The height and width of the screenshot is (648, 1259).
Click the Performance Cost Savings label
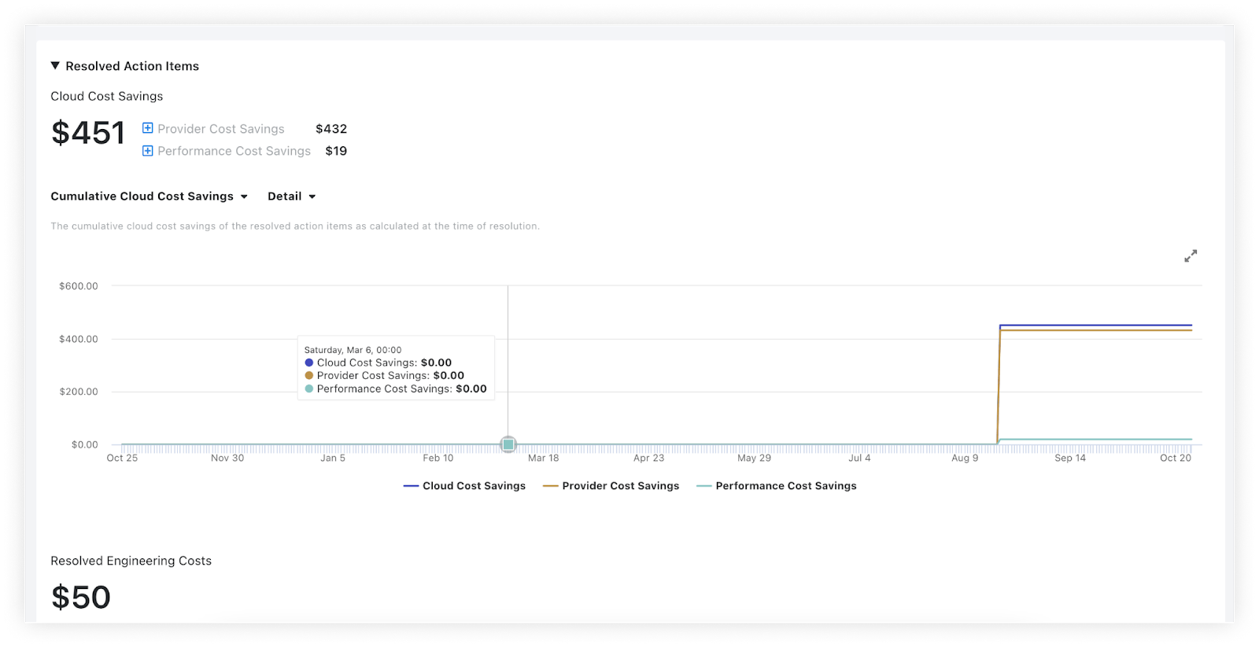pyautogui.click(x=234, y=151)
